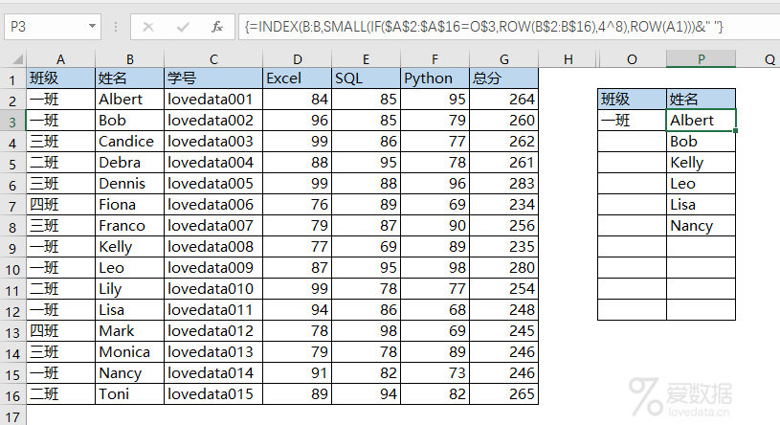
Task: Open the Insert Function fx dialog
Action: [217, 27]
